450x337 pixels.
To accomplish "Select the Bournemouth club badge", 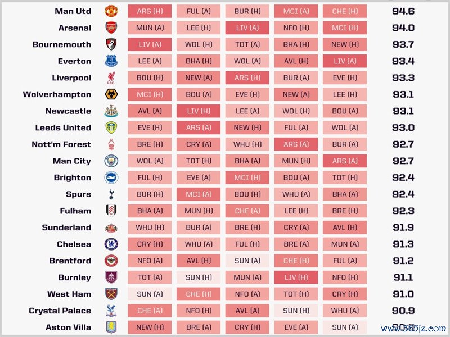I will click(x=111, y=44).
